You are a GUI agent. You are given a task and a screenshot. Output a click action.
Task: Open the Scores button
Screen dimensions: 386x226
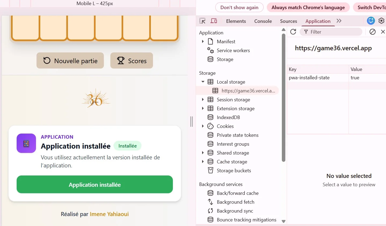click(132, 60)
